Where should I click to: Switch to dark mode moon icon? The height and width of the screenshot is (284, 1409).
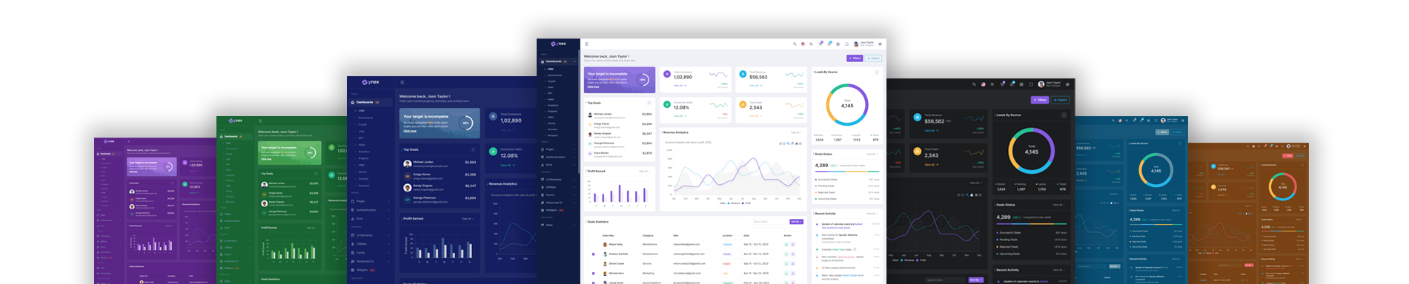tap(812, 44)
